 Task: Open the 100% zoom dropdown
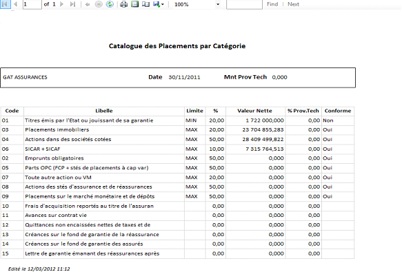click(x=218, y=4)
